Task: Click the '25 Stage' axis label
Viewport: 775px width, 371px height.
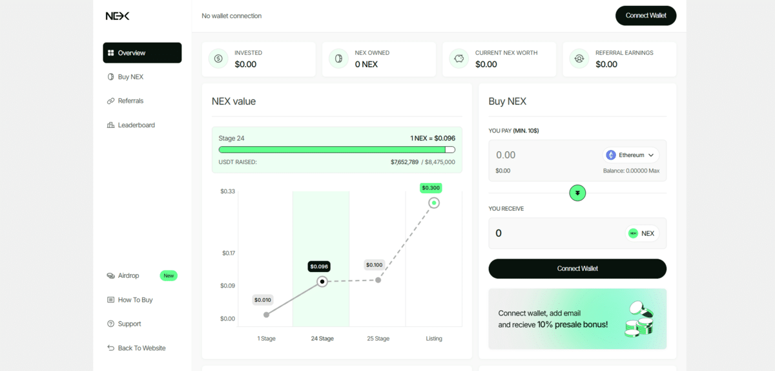Action: point(378,339)
